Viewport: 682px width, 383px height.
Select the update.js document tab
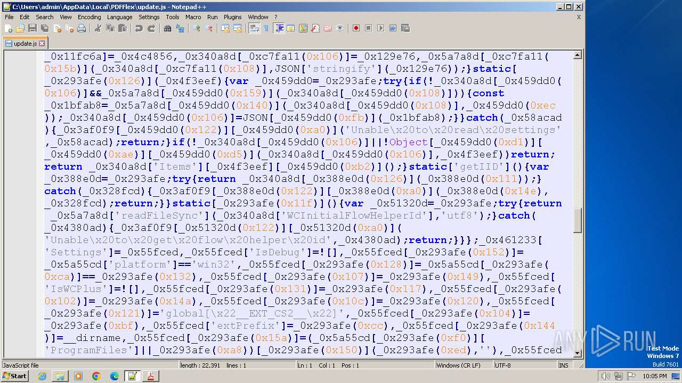pyautogui.click(x=25, y=43)
